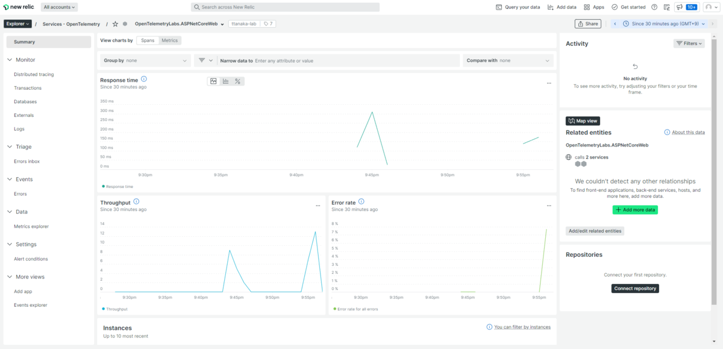Toggle Error rate for all errors legend
Image resolution: width=723 pixels, height=349 pixels.
pyautogui.click(x=355, y=309)
